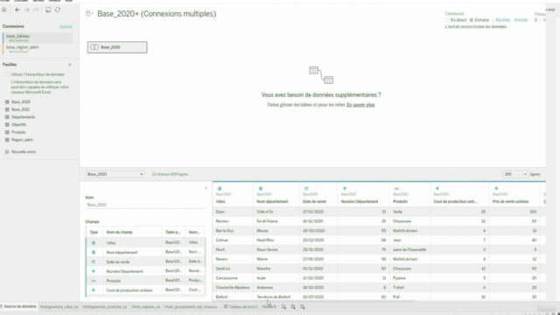
Task: Go forward with the right arrow
Action: 27,10
